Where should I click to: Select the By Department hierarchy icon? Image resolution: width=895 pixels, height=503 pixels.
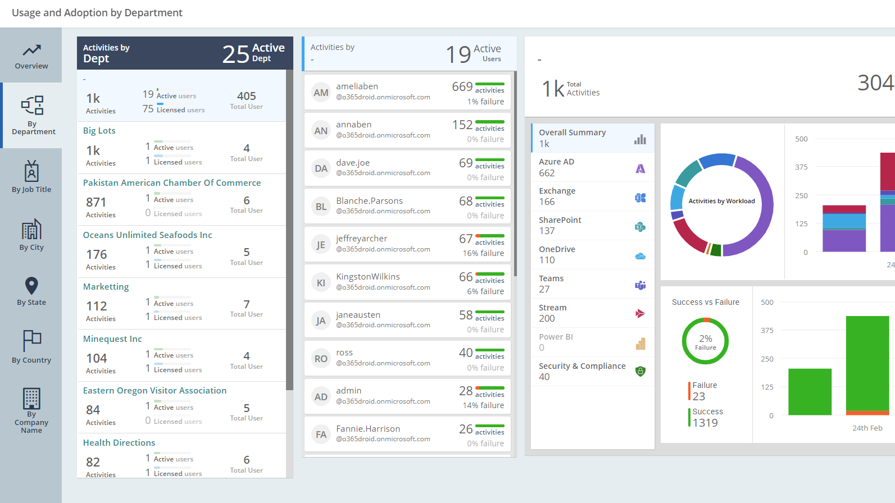pos(32,105)
